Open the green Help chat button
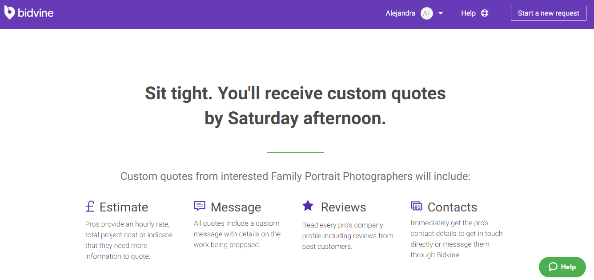The width and height of the screenshot is (594, 280). pyautogui.click(x=562, y=267)
